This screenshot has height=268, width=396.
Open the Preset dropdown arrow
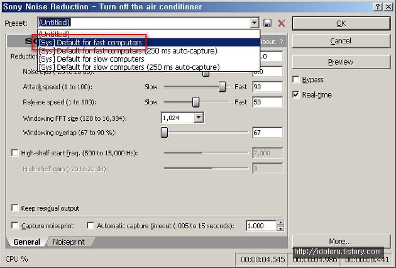(x=254, y=23)
